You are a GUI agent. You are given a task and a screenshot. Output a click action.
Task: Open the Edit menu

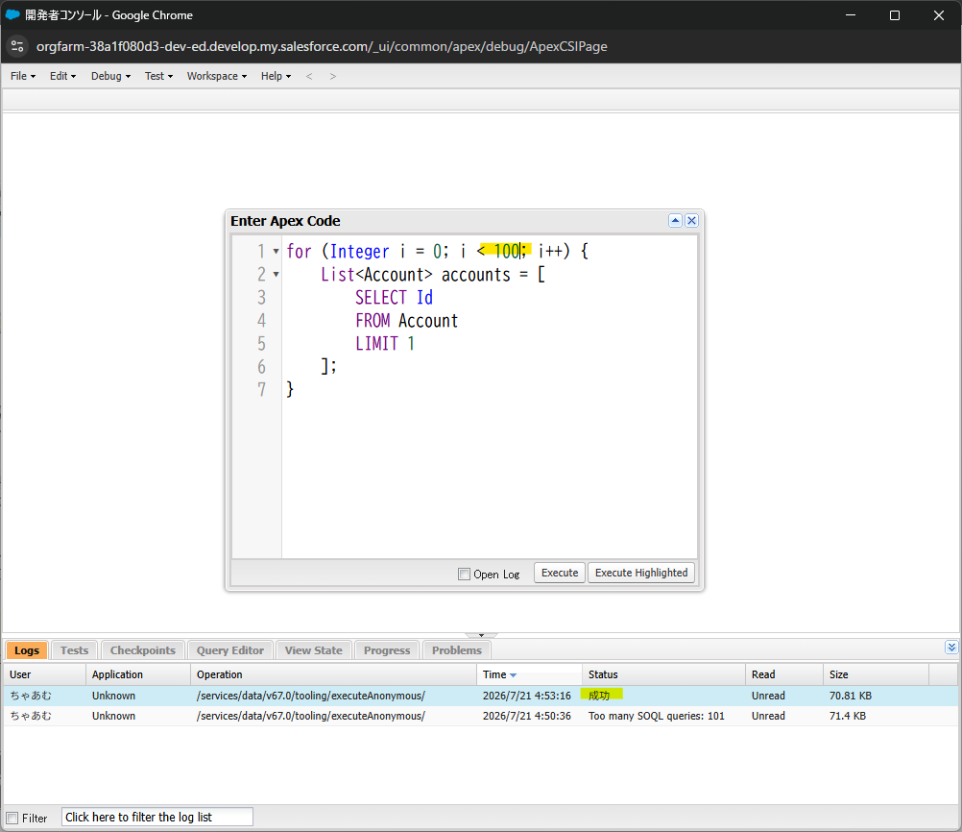tap(62, 76)
